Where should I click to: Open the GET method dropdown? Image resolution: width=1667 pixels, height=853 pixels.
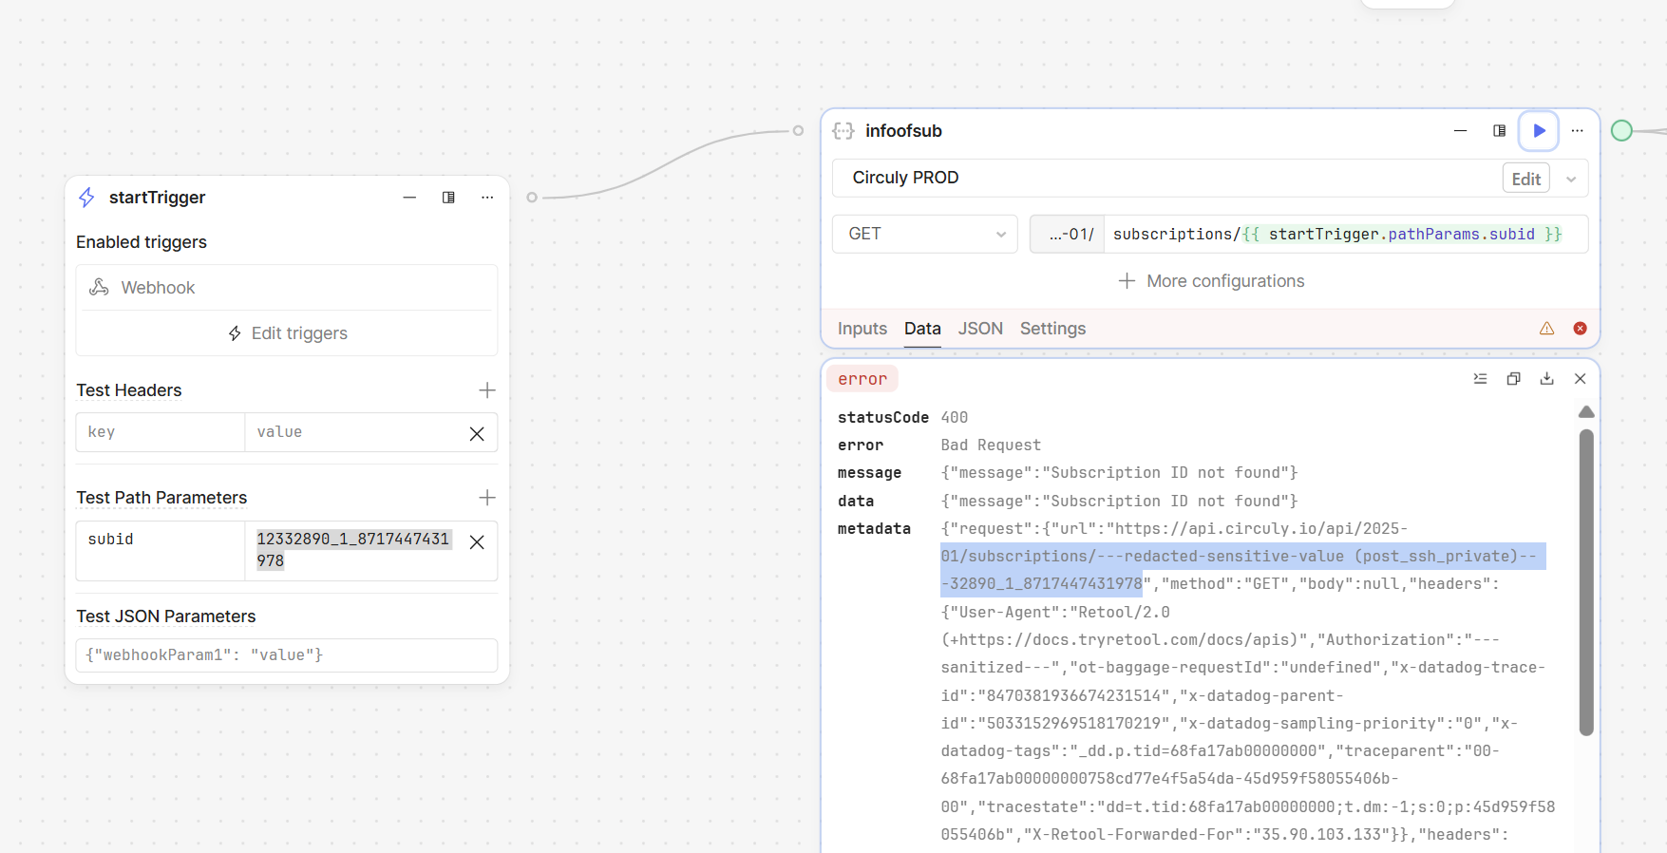pos(924,234)
